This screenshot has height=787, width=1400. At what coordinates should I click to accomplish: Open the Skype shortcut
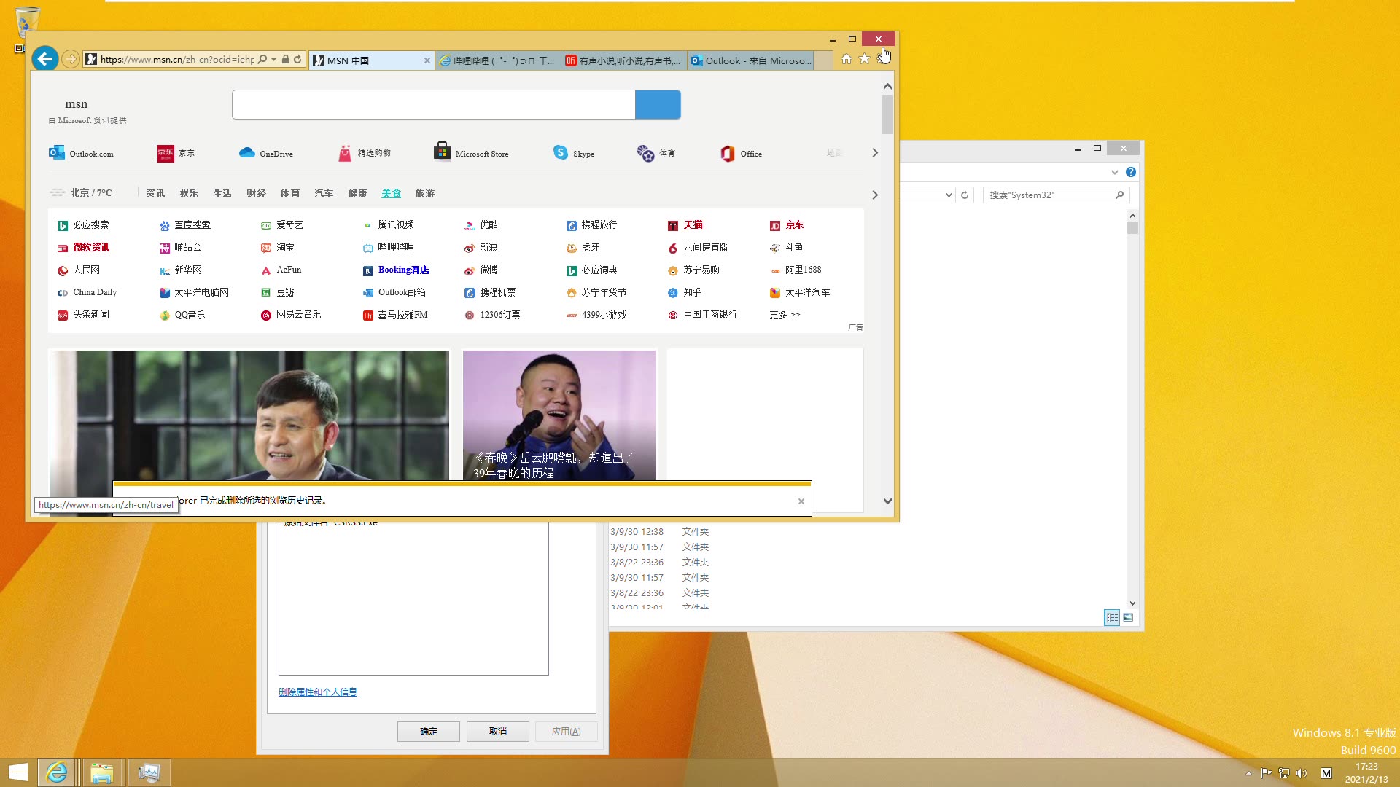pyautogui.click(x=574, y=153)
